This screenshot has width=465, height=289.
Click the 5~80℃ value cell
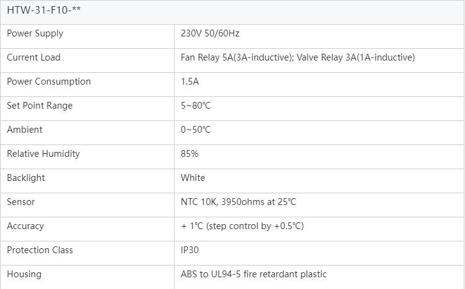coord(196,106)
